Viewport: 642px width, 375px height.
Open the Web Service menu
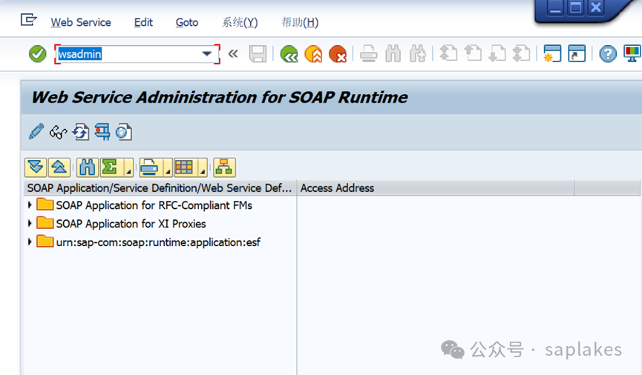[80, 22]
